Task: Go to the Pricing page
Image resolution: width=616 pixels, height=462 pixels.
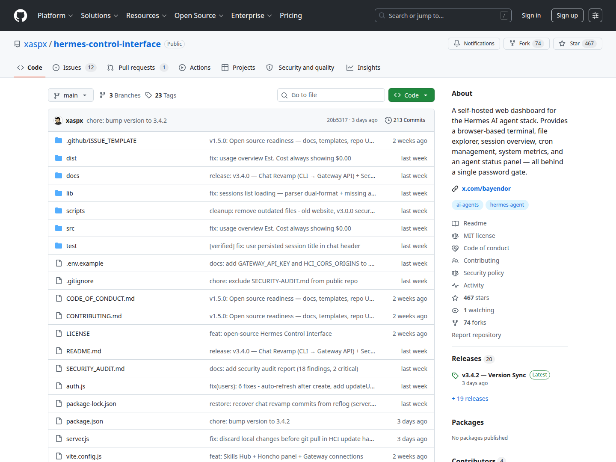Action: pyautogui.click(x=291, y=15)
